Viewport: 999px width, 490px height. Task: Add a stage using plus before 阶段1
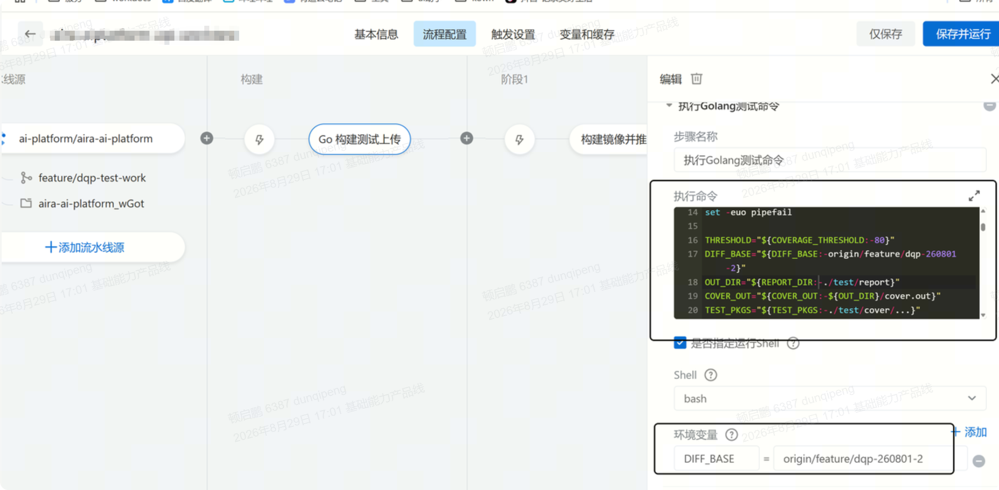[x=466, y=138]
